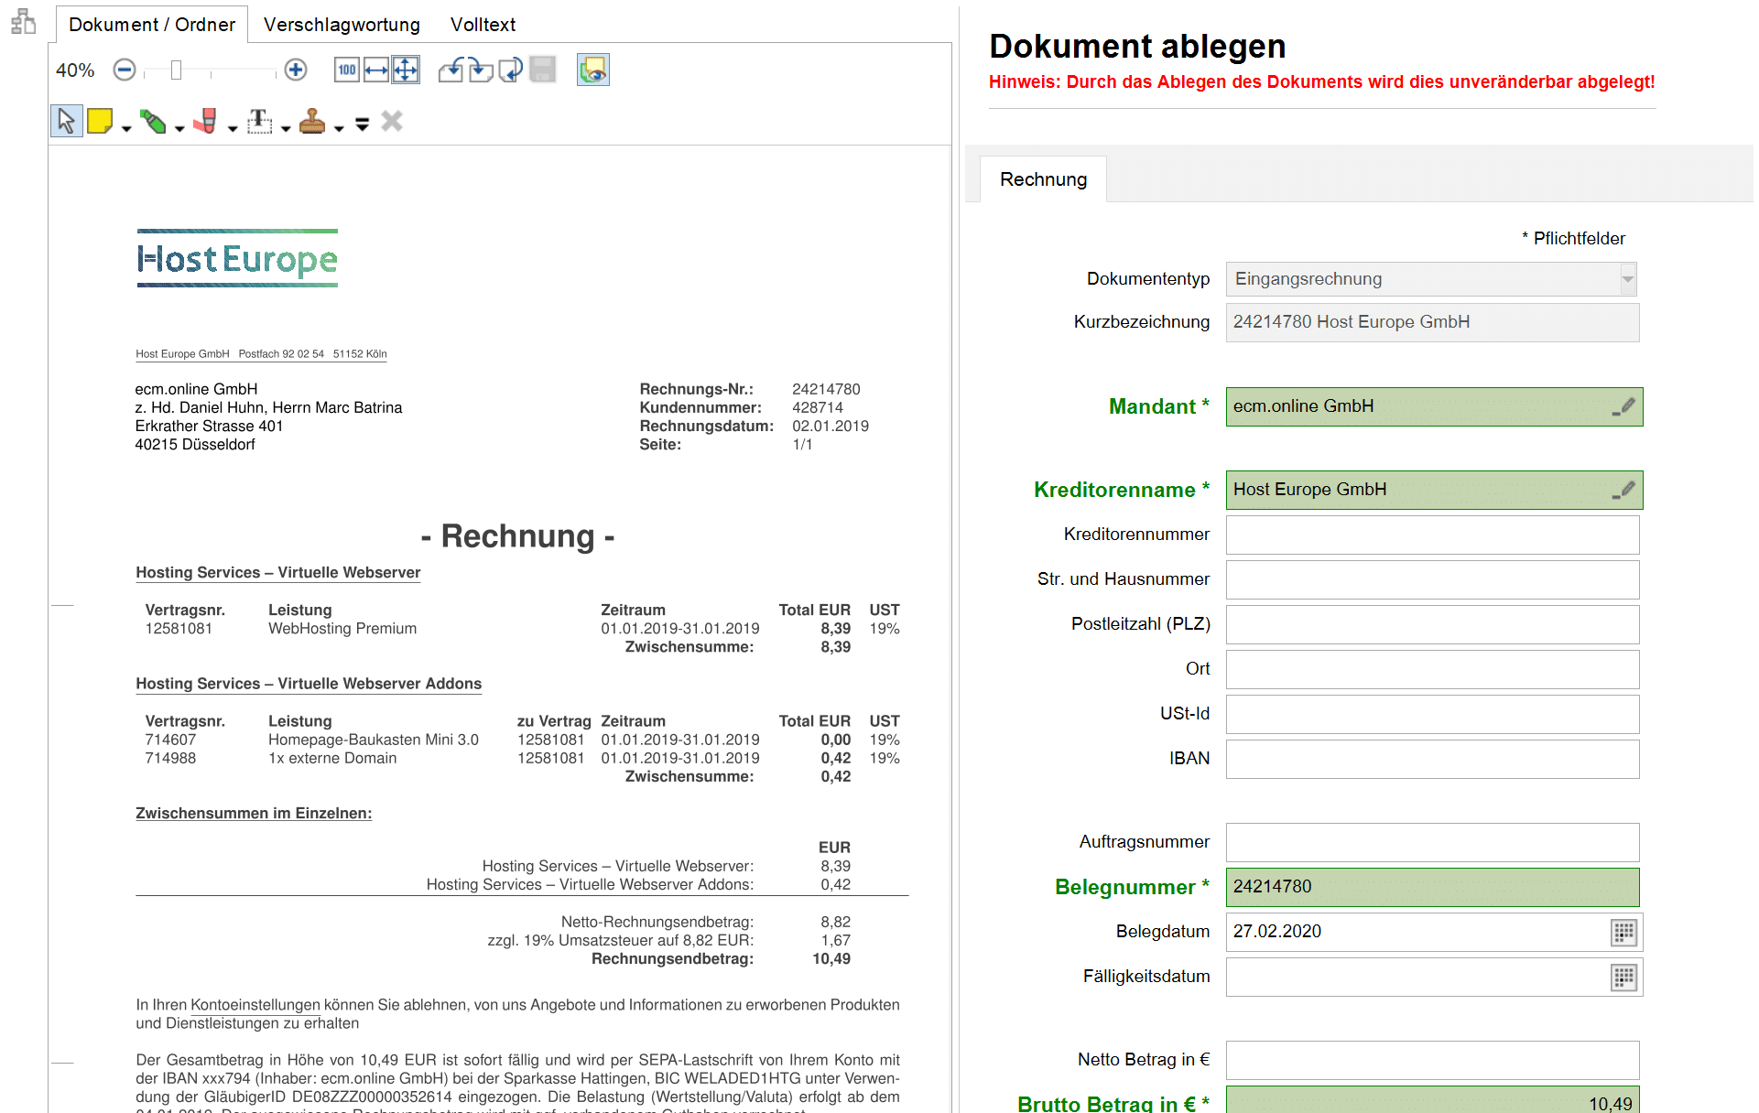
Task: Click the zoom level slider
Action: [x=178, y=70]
